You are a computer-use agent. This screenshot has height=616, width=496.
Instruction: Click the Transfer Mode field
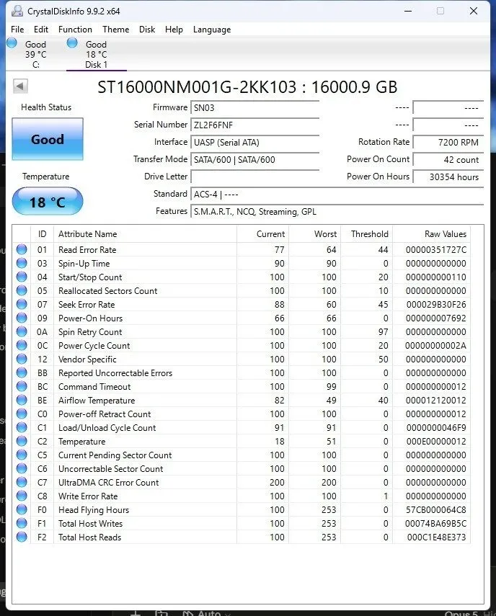(x=254, y=159)
